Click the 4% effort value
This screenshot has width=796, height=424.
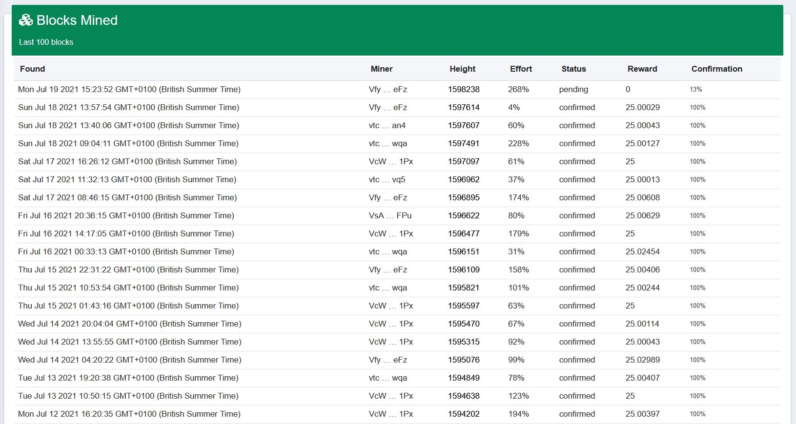coord(514,107)
